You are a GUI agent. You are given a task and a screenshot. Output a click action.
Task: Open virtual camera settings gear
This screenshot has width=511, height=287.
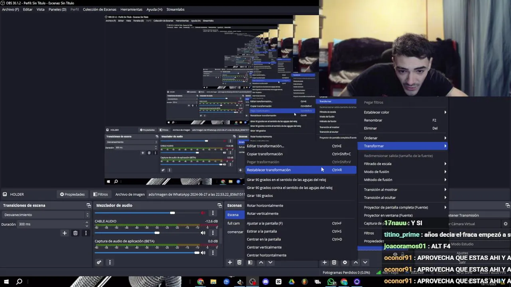505,224
